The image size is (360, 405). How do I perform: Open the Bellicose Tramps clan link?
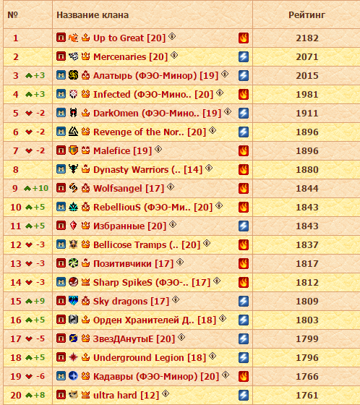pos(147,245)
